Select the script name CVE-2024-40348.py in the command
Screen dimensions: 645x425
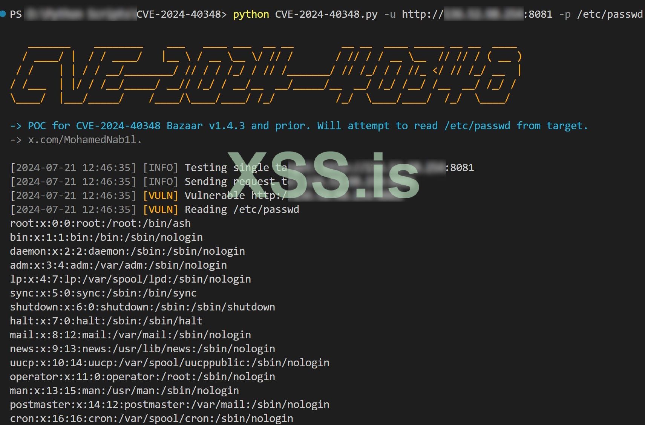coord(326,14)
